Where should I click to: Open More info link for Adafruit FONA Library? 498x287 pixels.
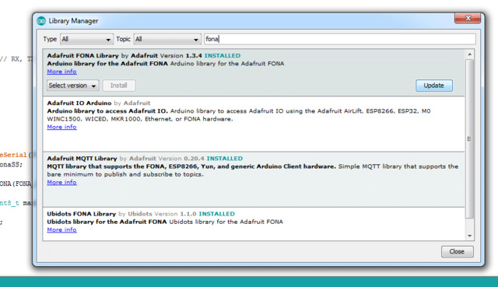pos(61,72)
